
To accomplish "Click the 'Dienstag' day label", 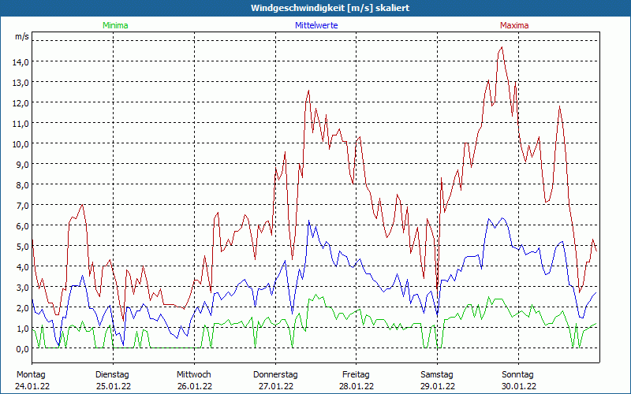I will (x=112, y=375).
